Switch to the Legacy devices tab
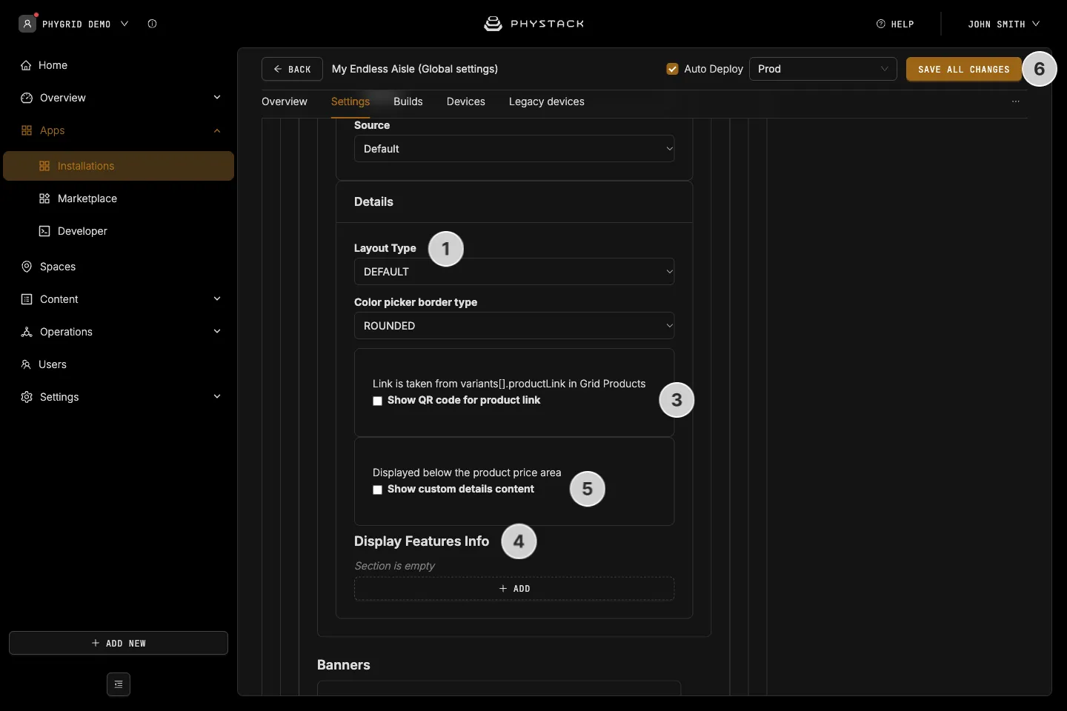Image resolution: width=1067 pixels, height=711 pixels. coord(547,101)
